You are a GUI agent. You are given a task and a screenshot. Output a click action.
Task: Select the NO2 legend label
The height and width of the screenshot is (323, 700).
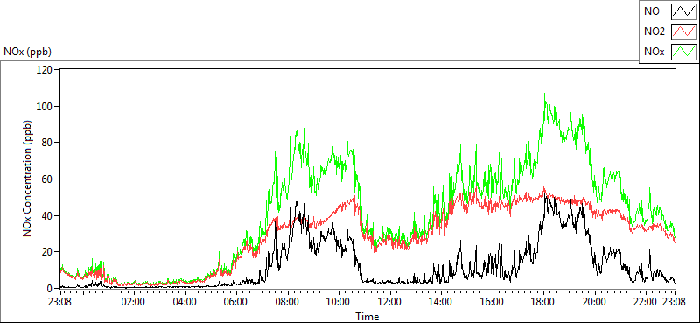point(654,32)
